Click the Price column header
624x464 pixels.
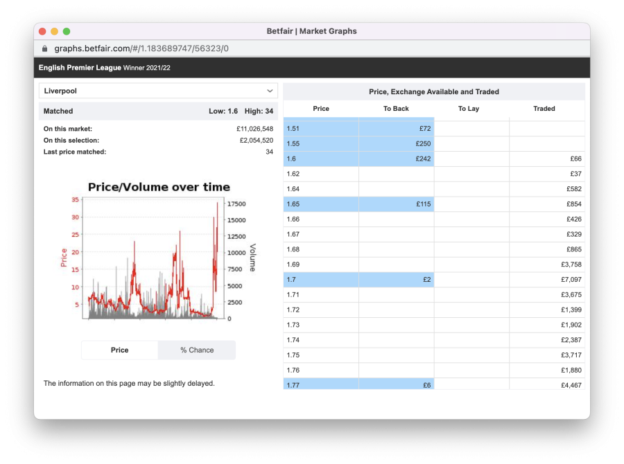tap(321, 109)
